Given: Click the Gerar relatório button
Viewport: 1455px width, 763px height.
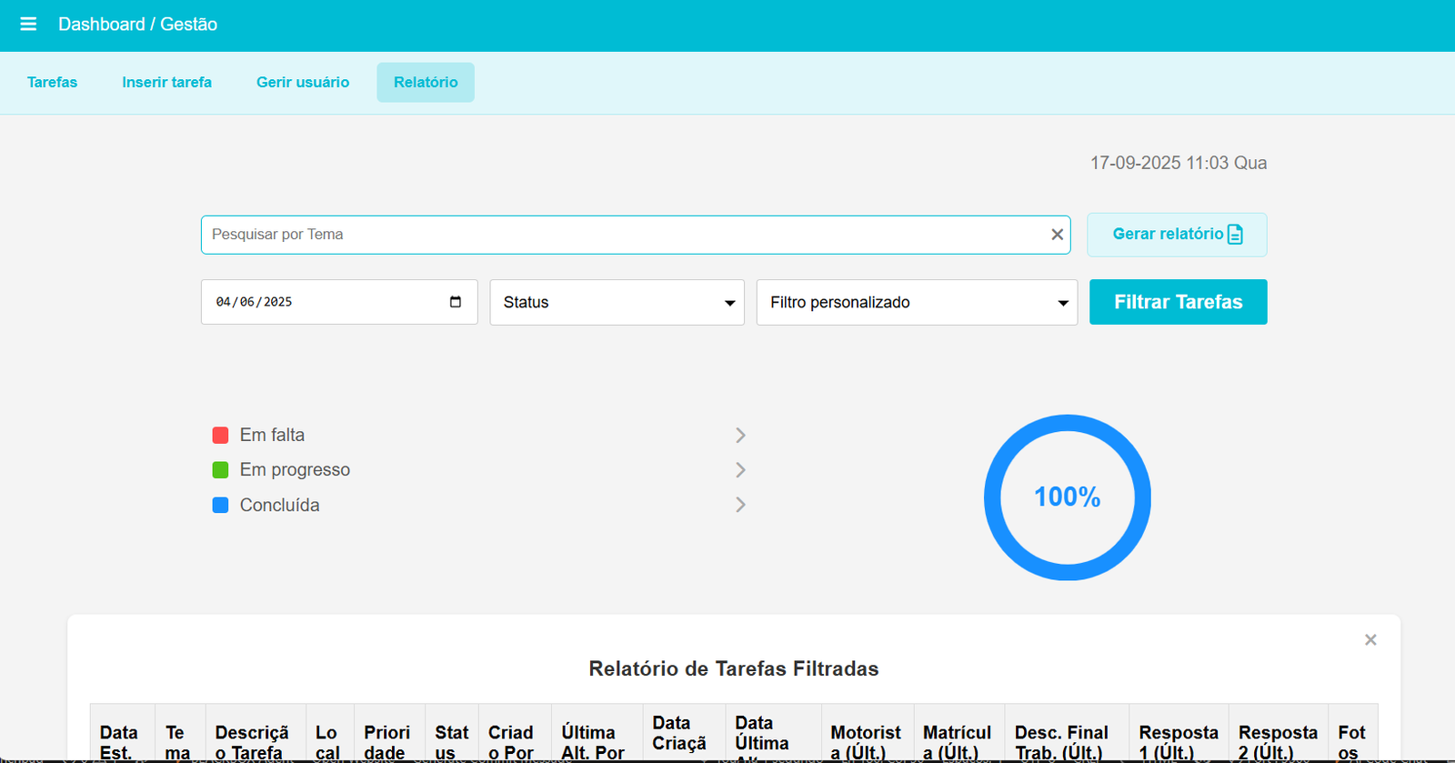Looking at the screenshot, I should point(1177,235).
